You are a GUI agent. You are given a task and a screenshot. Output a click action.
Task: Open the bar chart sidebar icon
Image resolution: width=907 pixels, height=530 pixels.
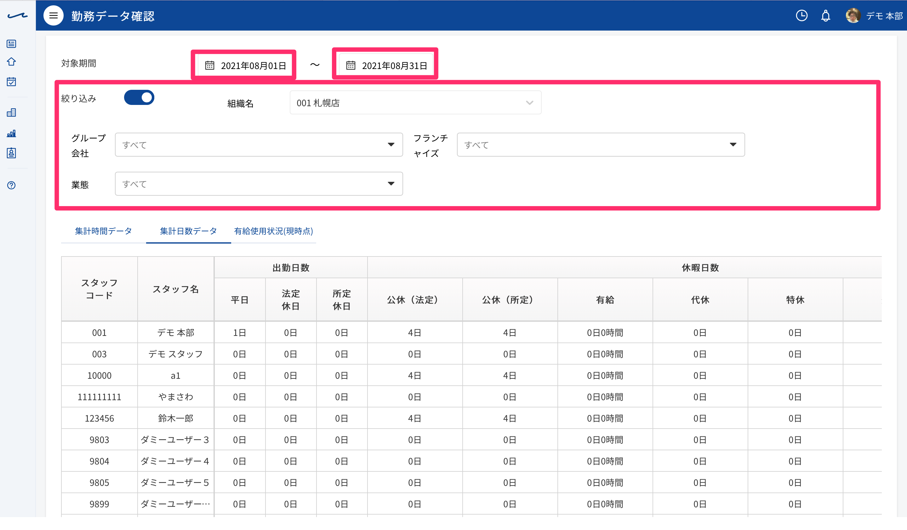click(12, 134)
